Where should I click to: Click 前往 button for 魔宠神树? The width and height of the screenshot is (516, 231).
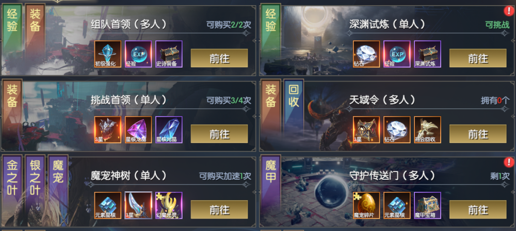tap(219, 210)
